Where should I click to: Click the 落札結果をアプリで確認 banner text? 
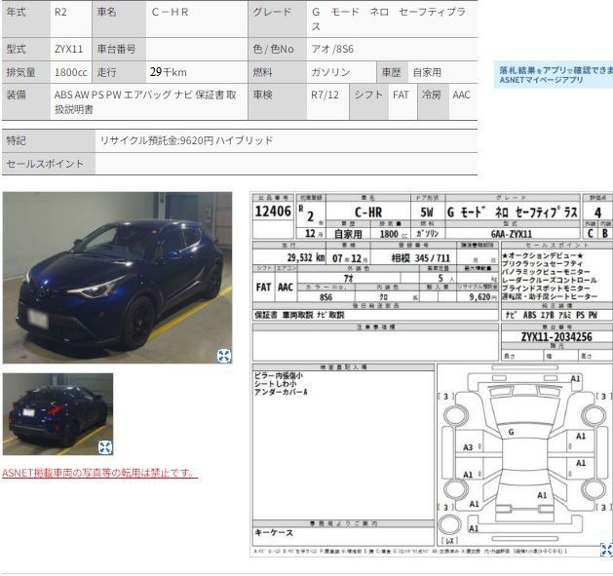coord(556,70)
